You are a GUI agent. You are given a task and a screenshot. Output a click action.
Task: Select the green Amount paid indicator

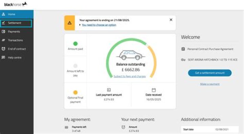pos(75,44)
